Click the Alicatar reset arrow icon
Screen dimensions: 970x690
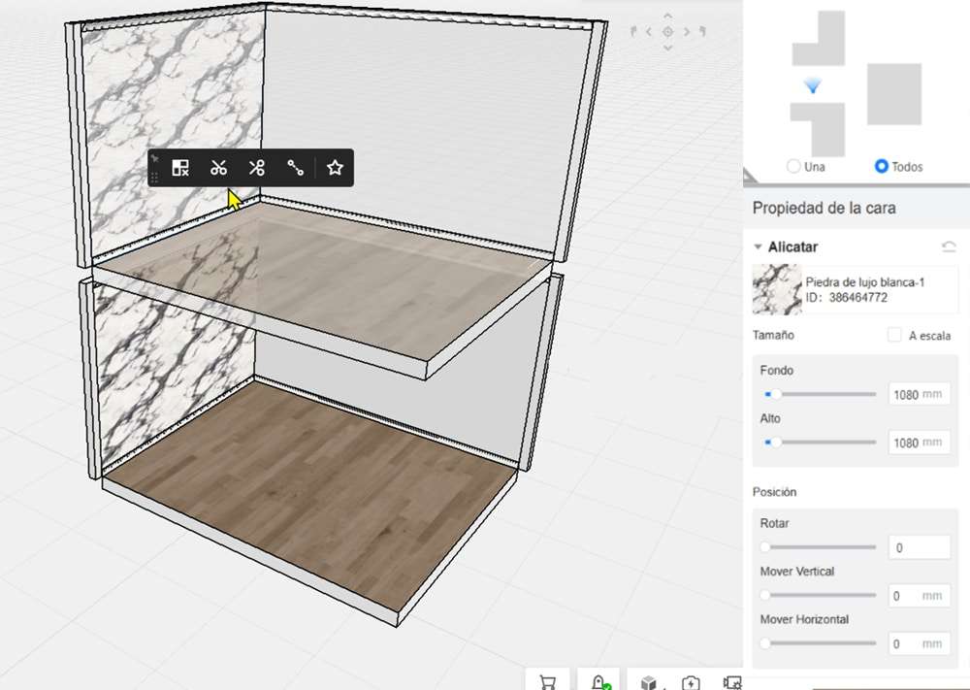[x=949, y=246]
